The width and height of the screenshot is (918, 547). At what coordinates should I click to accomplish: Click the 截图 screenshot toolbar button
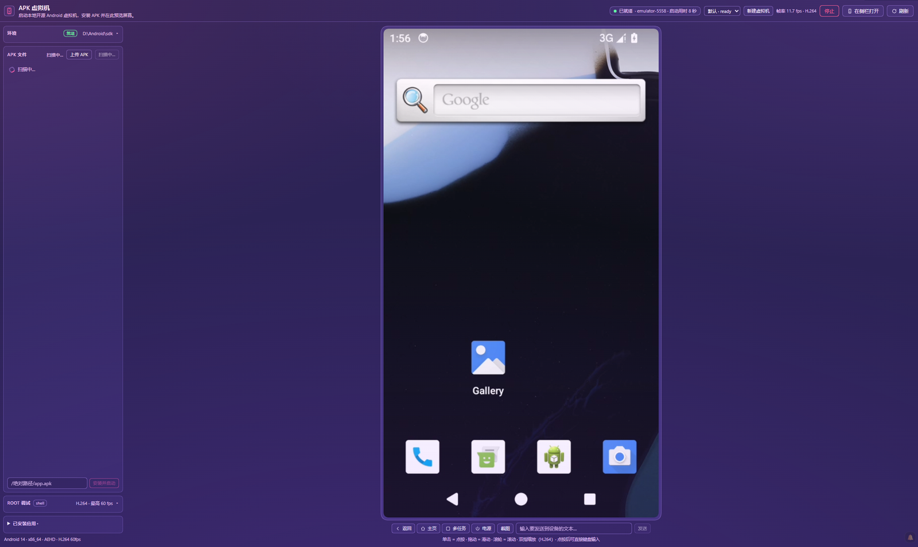505,529
